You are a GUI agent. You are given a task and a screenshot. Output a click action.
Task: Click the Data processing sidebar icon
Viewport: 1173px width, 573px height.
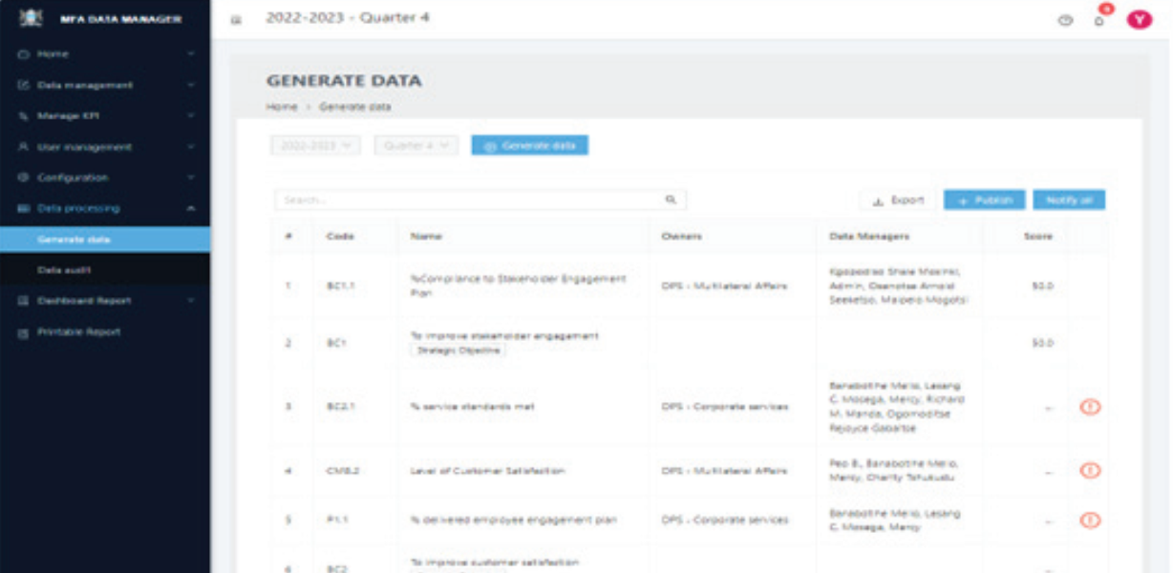click(x=22, y=208)
